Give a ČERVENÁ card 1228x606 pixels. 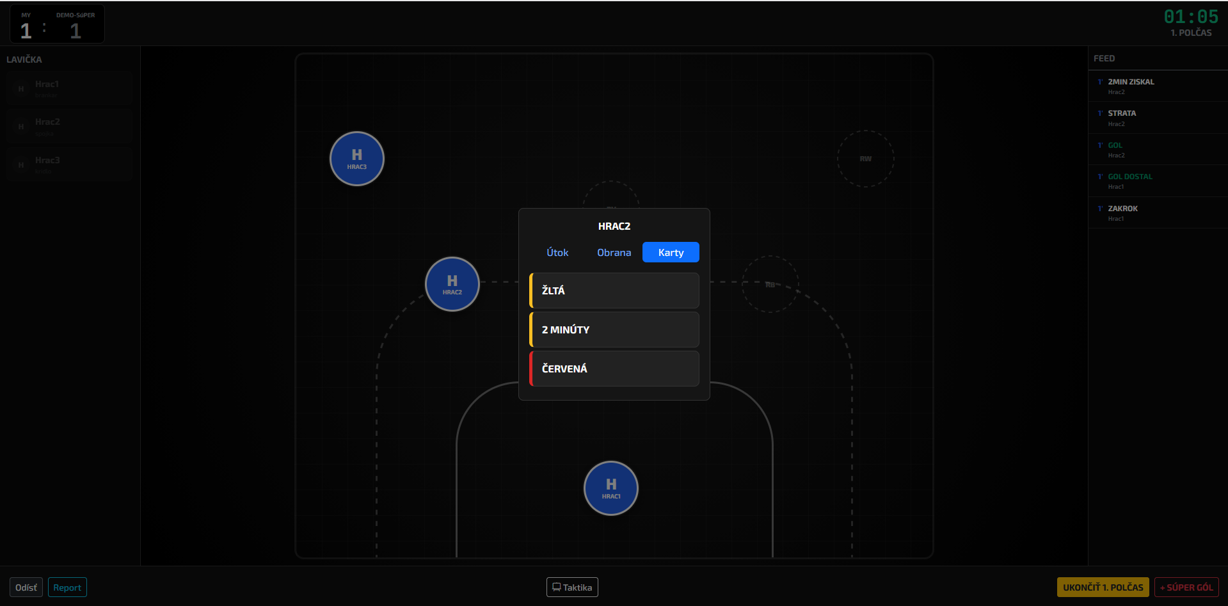point(614,369)
